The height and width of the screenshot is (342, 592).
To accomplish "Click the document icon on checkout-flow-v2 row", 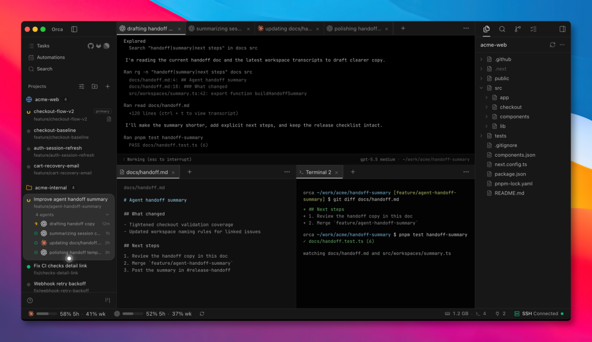I will 109,119.
